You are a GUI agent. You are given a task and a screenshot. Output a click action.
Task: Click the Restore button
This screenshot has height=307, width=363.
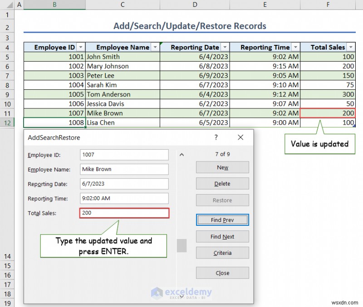coord(222,200)
